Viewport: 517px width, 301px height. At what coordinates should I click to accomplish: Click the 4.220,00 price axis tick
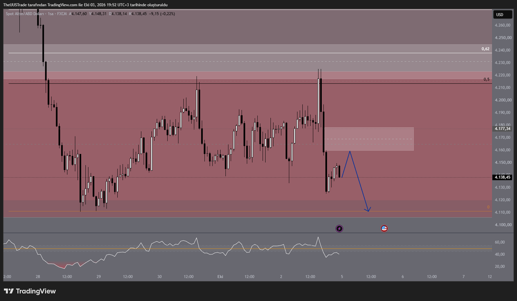click(x=502, y=75)
